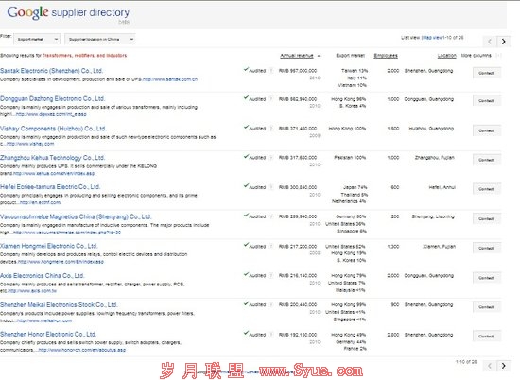Sort by Employees column
Screen dimensions: 520x380
pos(386,56)
